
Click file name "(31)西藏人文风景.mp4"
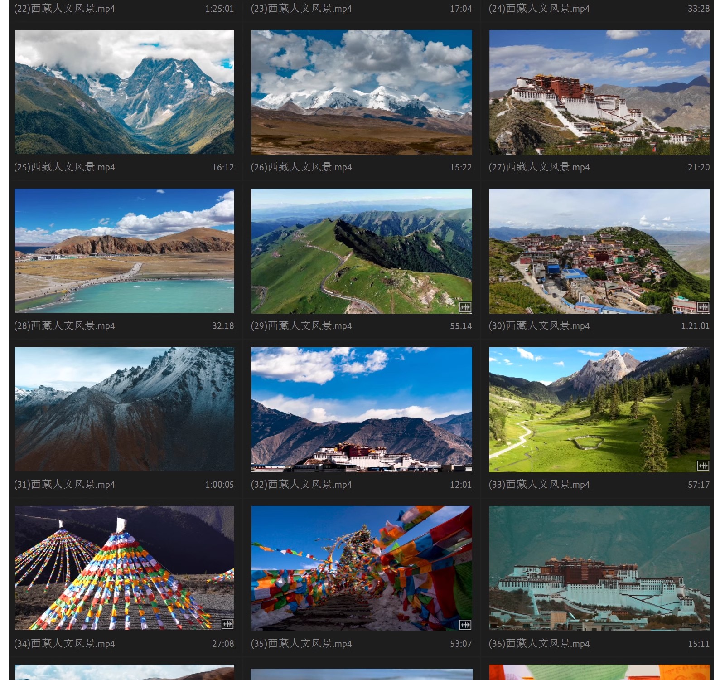tap(64, 485)
